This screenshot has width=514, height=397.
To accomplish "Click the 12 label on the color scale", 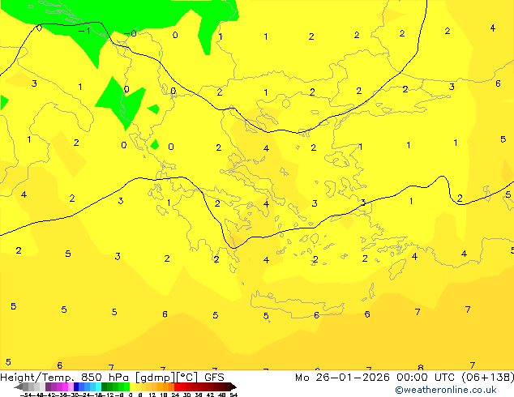I will (152, 395).
